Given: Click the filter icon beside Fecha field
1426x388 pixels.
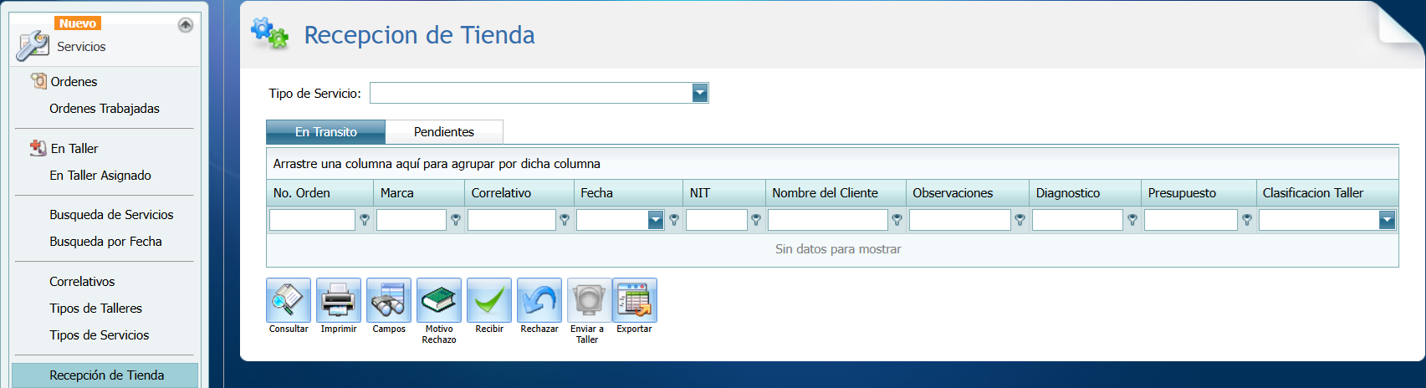Looking at the screenshot, I should [x=674, y=220].
